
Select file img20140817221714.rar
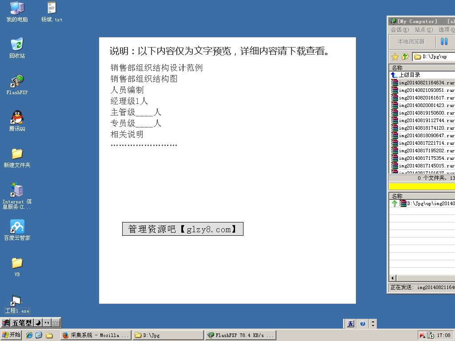423,143
